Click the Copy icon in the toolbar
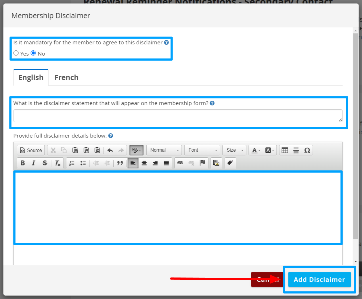Screen dimensions: 362x299 coord(64,150)
